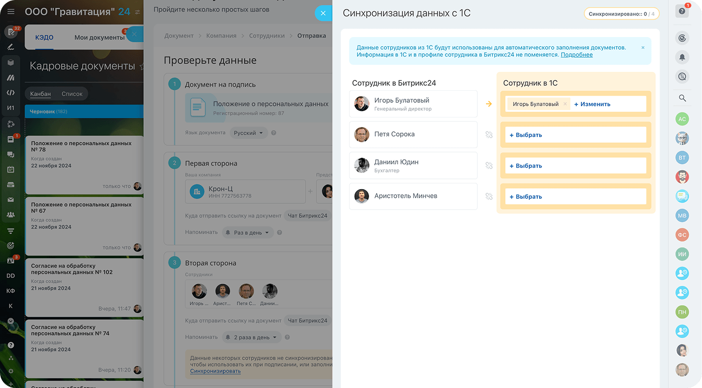This screenshot has height=388, width=702.
Task: Switch to the Мои документы tab
Action: (x=99, y=38)
